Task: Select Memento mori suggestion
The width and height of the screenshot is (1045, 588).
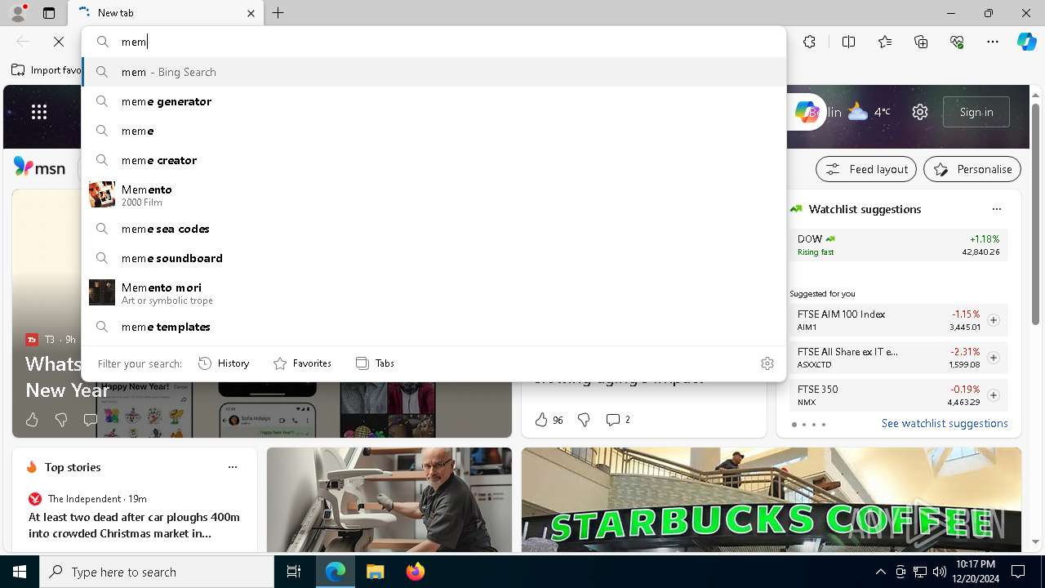Action: [x=434, y=292]
